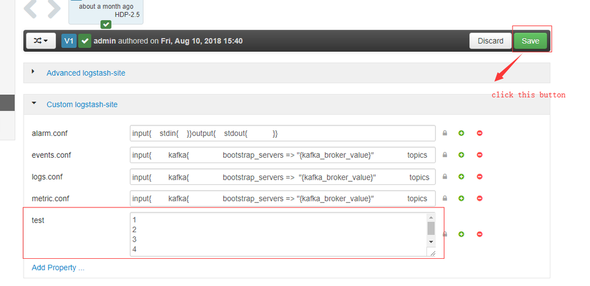Click green plus icon for events.conf

pos(461,155)
